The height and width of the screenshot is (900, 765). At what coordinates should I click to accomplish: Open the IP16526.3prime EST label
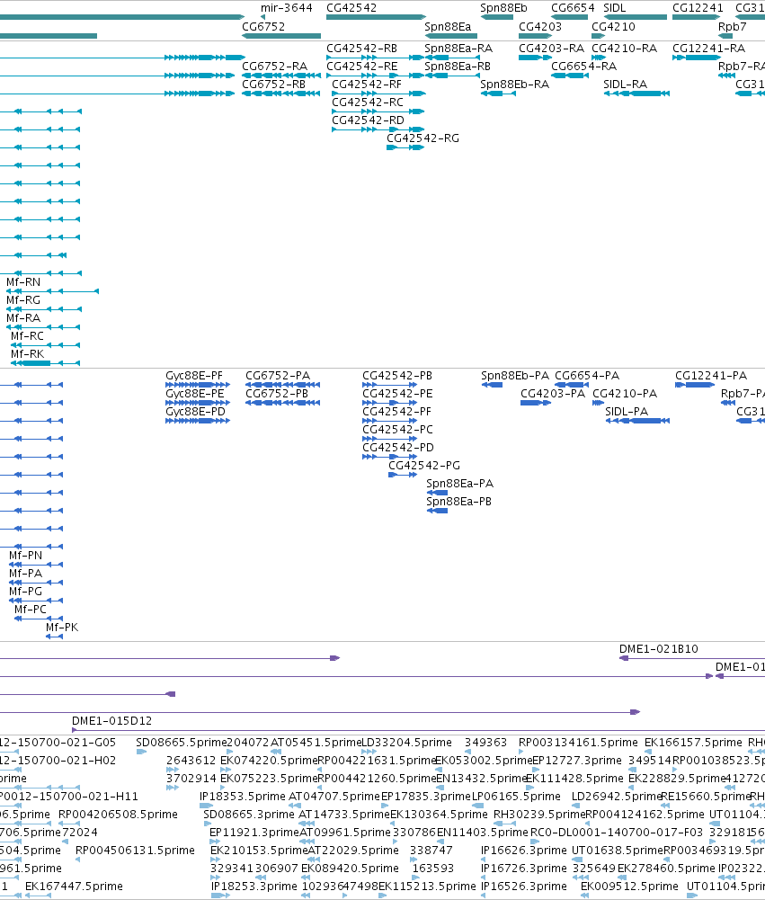[523, 886]
